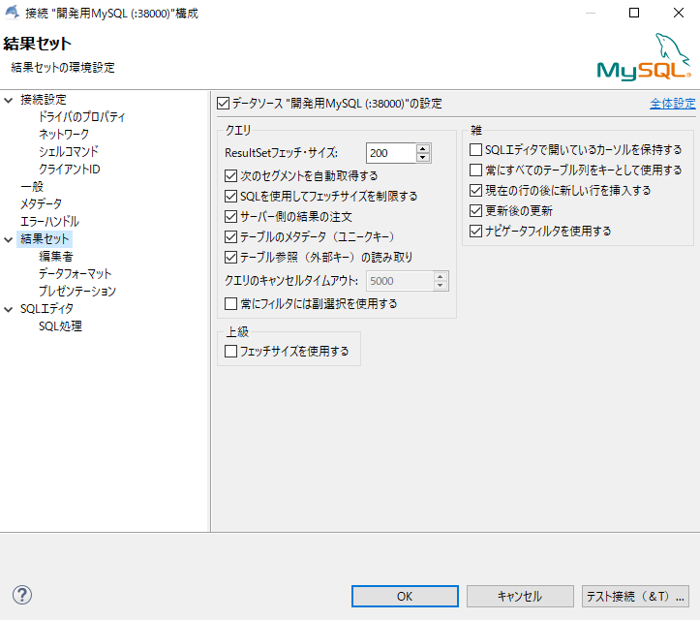Click up arrow of クエリのキャンセルタイムアウト spinner

[x=441, y=276]
